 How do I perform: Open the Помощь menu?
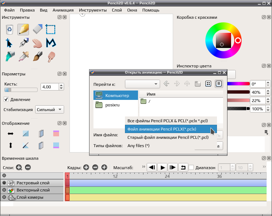pos(151,10)
